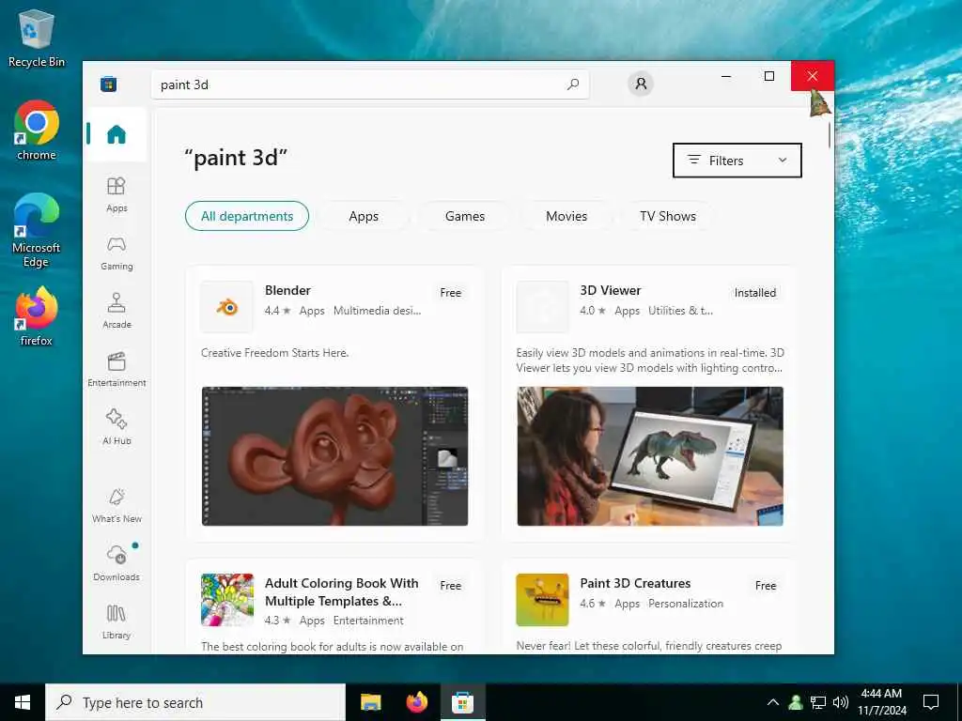962x721 pixels.
Task: Open Firefox from the taskbar
Action: (x=416, y=702)
